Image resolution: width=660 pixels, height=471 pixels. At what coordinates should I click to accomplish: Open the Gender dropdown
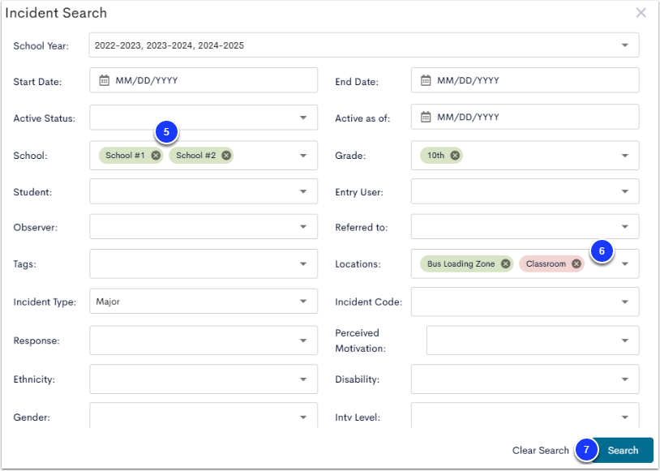point(204,416)
